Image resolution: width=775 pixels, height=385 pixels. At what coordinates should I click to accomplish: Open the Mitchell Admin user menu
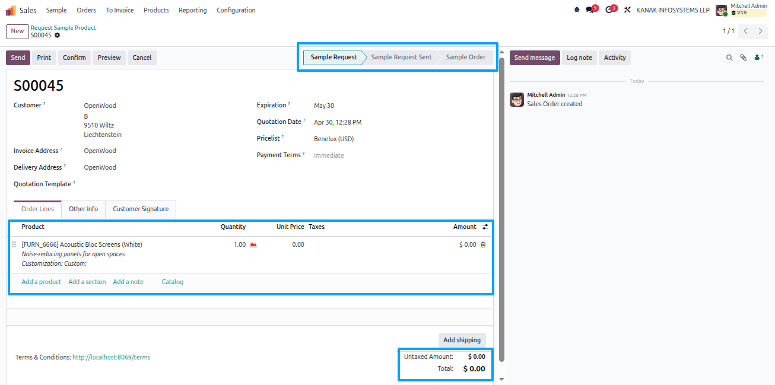click(x=741, y=9)
